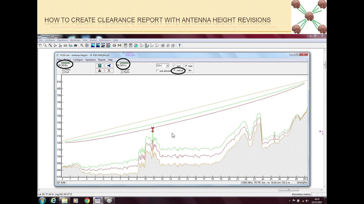Open Reports menu in Antenna Heights window
The height and width of the screenshot is (204, 364).
(x=102, y=60)
